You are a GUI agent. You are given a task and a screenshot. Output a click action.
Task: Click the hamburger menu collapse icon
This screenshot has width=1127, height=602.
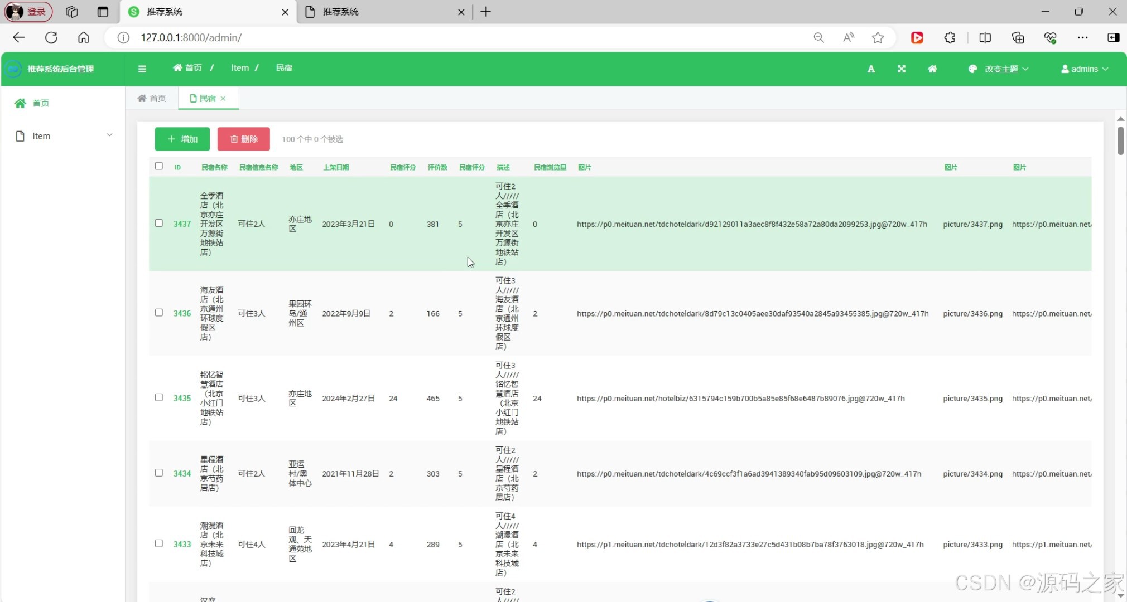[142, 69]
